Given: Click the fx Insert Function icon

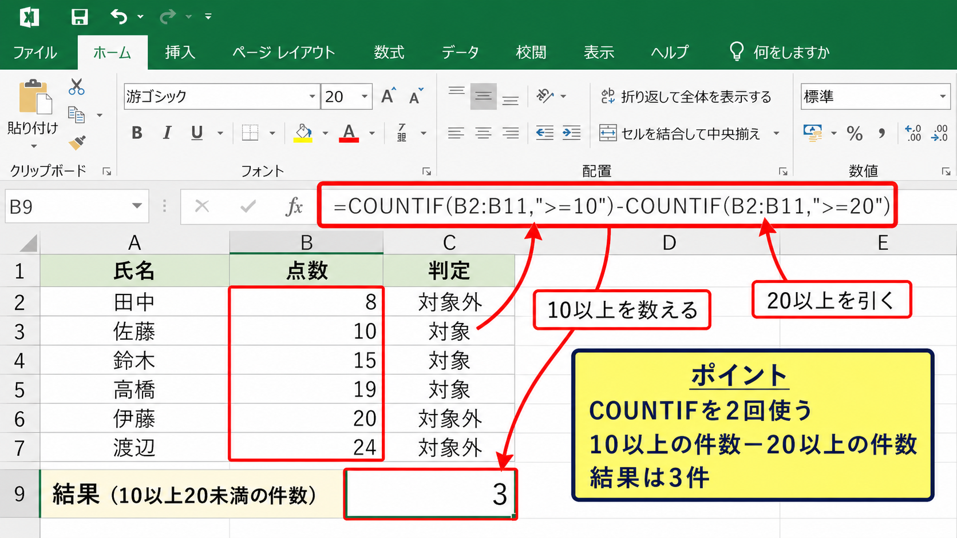Looking at the screenshot, I should tap(294, 206).
